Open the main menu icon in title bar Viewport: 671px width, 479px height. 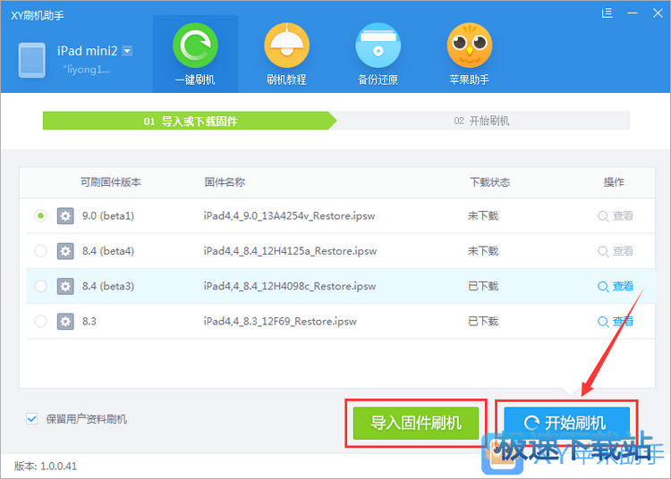607,13
